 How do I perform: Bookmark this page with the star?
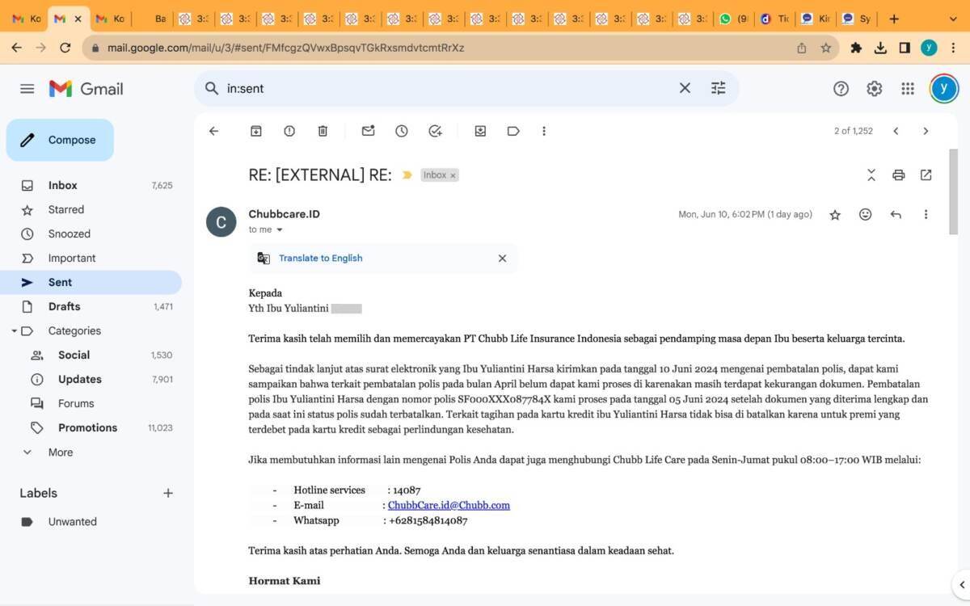[826, 48]
